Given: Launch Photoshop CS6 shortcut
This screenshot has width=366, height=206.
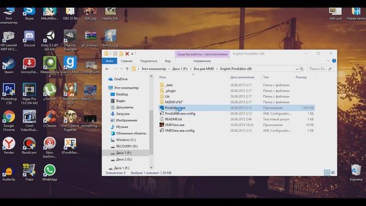Looking at the screenshot, I should pyautogui.click(x=9, y=94).
